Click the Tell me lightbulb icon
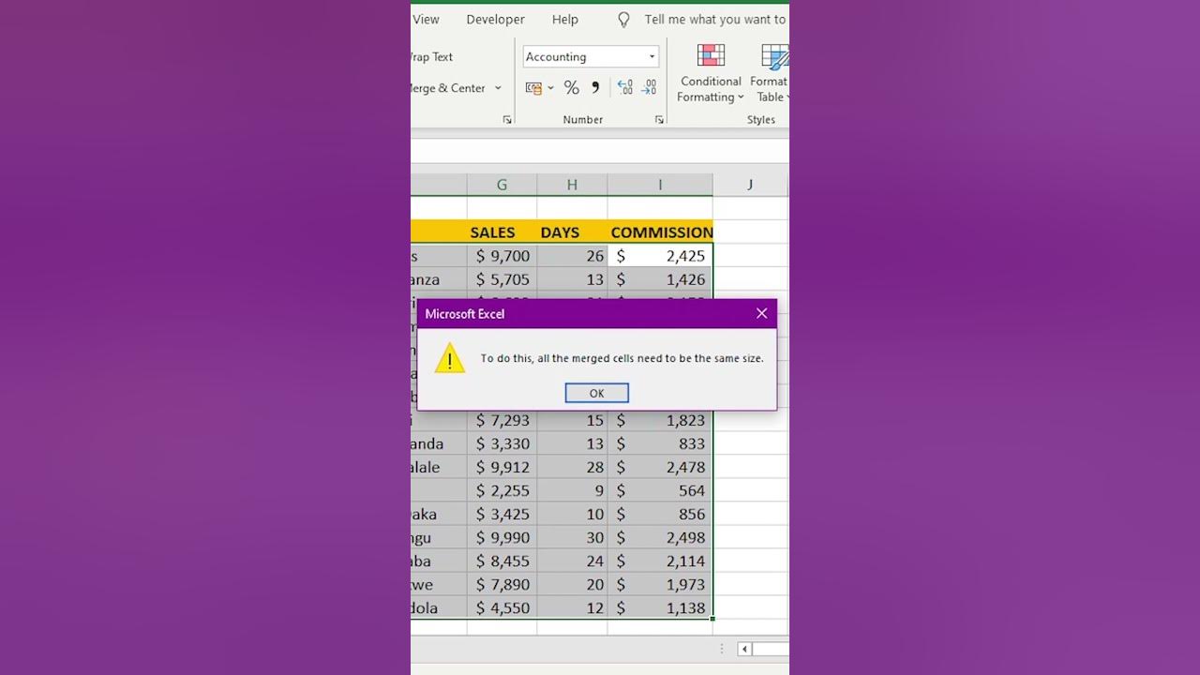Viewport: 1200px width, 675px height. pyautogui.click(x=623, y=20)
